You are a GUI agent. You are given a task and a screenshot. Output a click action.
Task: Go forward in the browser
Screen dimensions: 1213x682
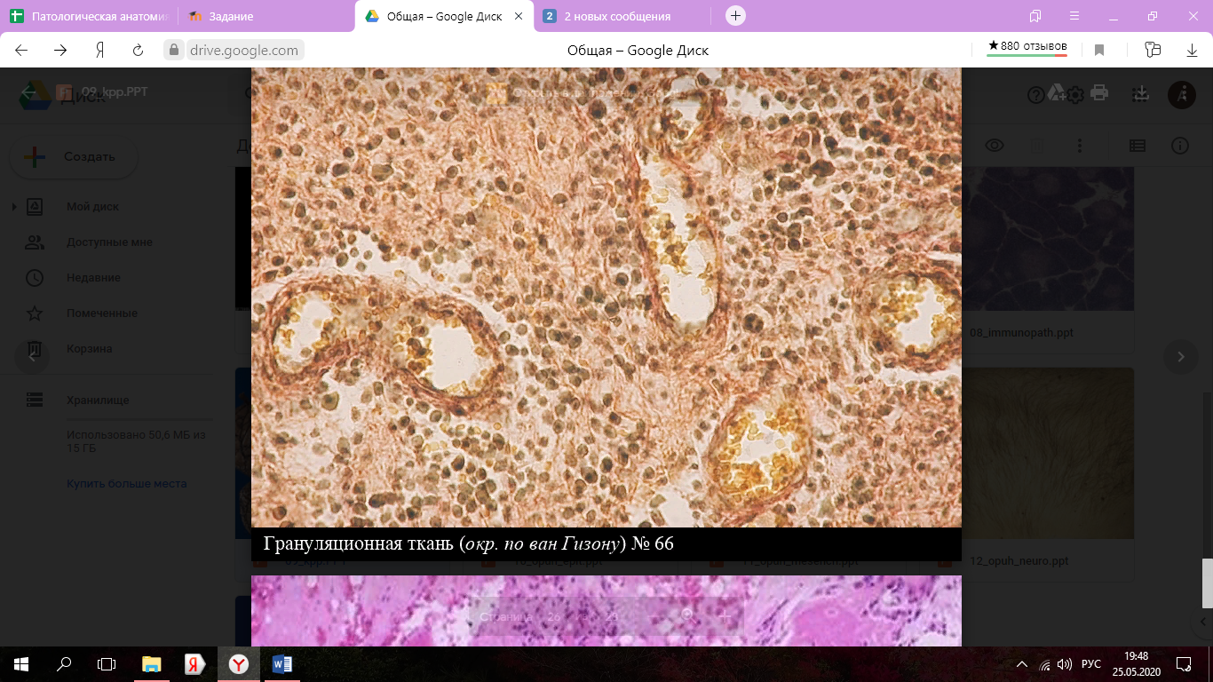(x=60, y=50)
